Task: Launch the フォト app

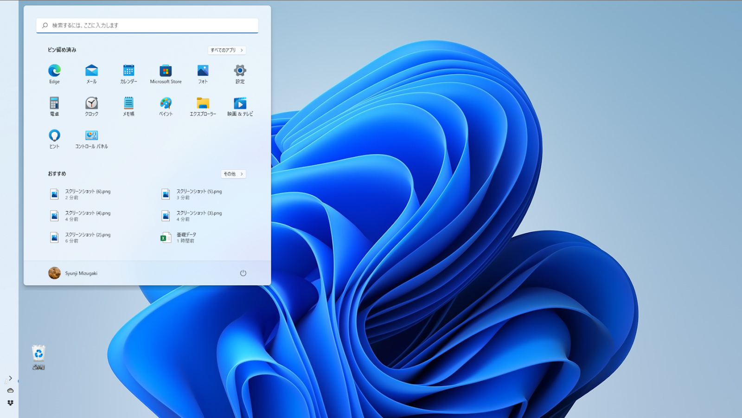Action: [x=203, y=74]
